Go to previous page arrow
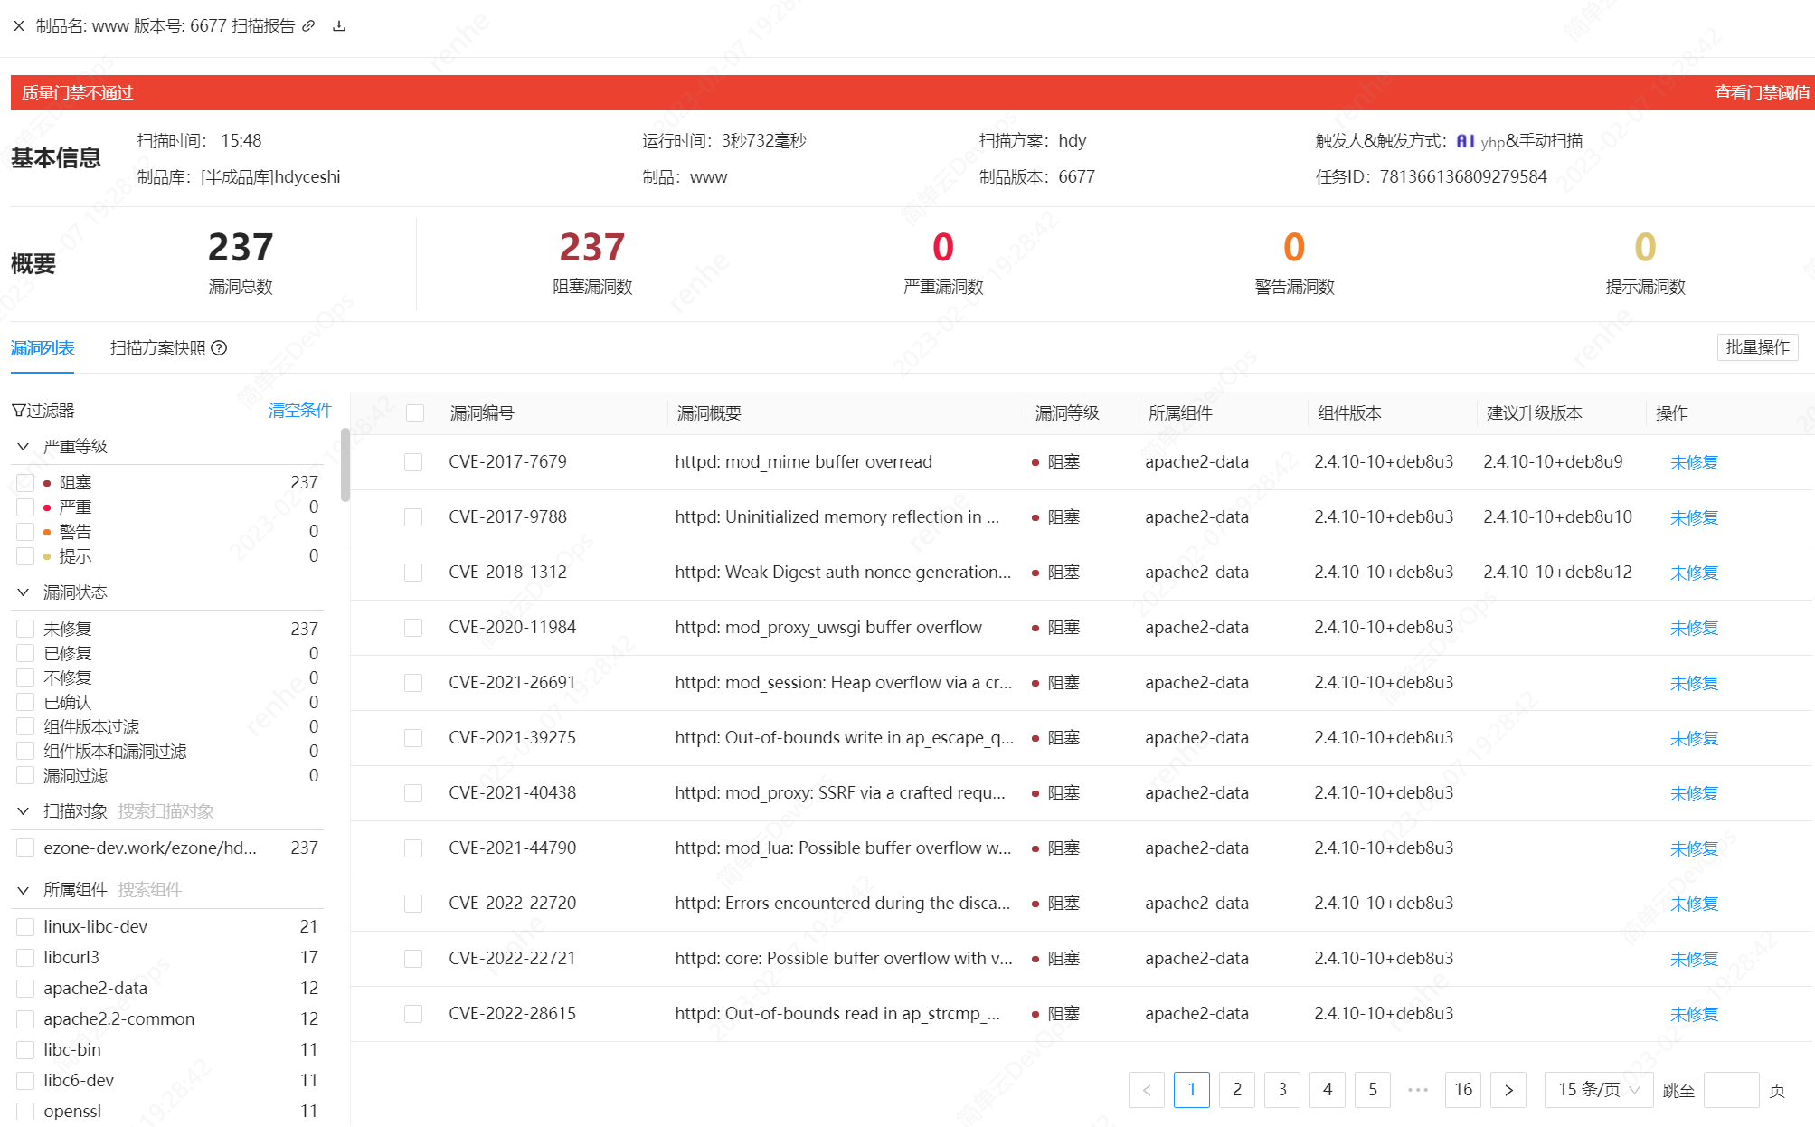The height and width of the screenshot is (1127, 1815). coord(1146,1090)
